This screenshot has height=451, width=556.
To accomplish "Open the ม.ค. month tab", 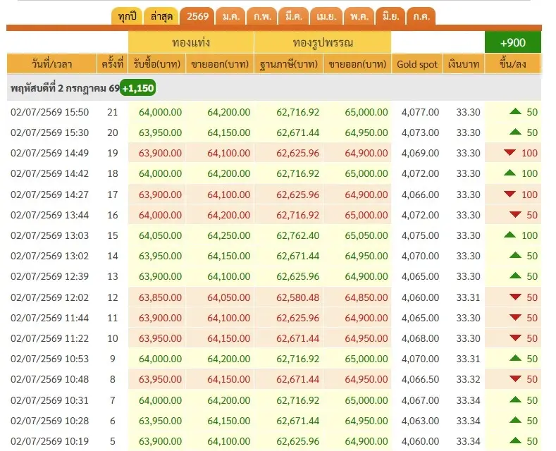I will point(231,17).
